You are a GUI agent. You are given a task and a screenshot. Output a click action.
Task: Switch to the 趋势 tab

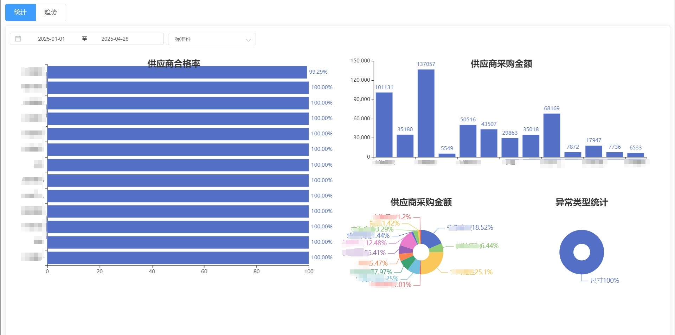[50, 12]
